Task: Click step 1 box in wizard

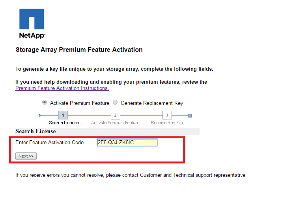Action: click(x=63, y=115)
